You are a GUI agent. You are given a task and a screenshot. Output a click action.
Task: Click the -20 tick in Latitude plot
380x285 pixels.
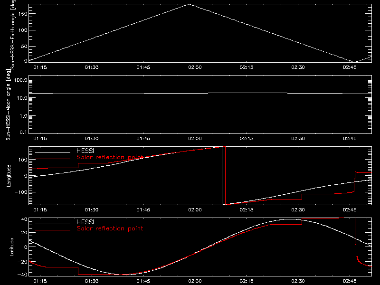pyautogui.click(x=22, y=262)
